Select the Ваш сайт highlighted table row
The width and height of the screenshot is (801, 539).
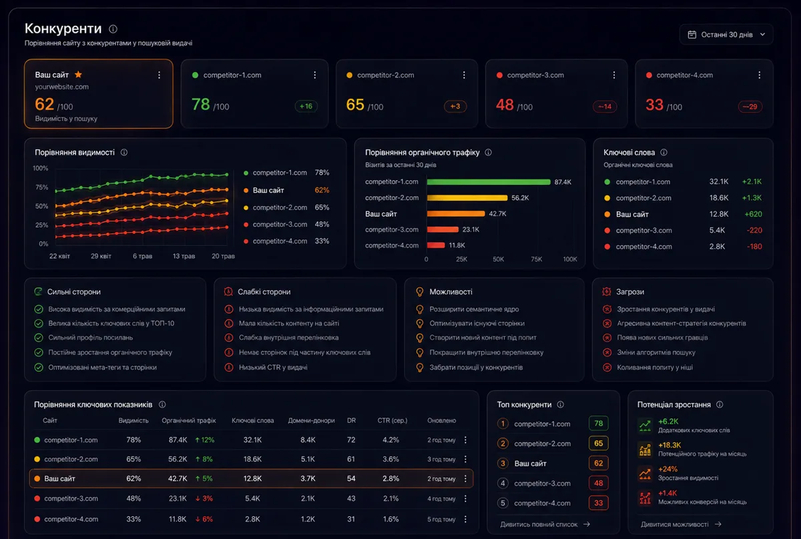point(251,479)
